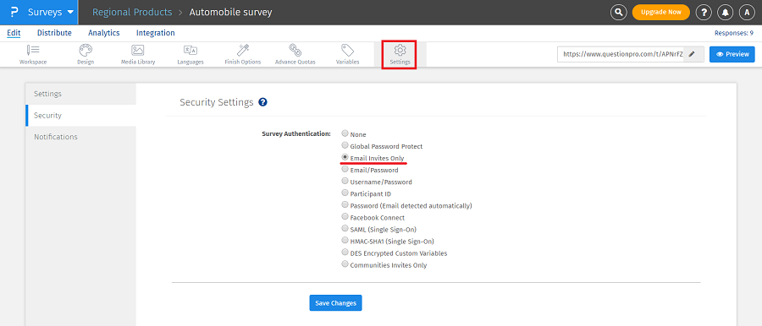This screenshot has width=762, height=326.
Task: Open Settings in left sidebar
Action: pos(80,94)
